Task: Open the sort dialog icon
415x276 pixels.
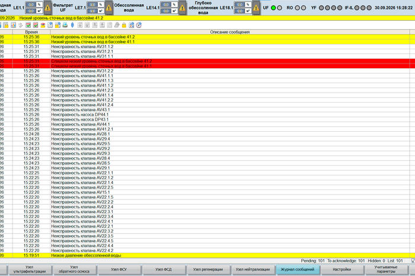Action: pyautogui.click(x=131, y=25)
